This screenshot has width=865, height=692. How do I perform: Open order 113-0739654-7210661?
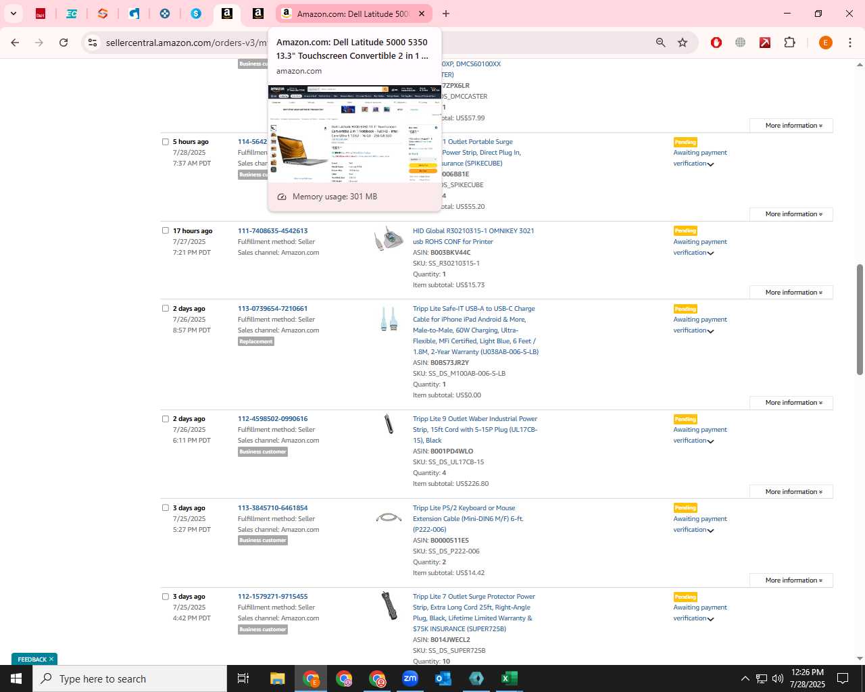(272, 308)
